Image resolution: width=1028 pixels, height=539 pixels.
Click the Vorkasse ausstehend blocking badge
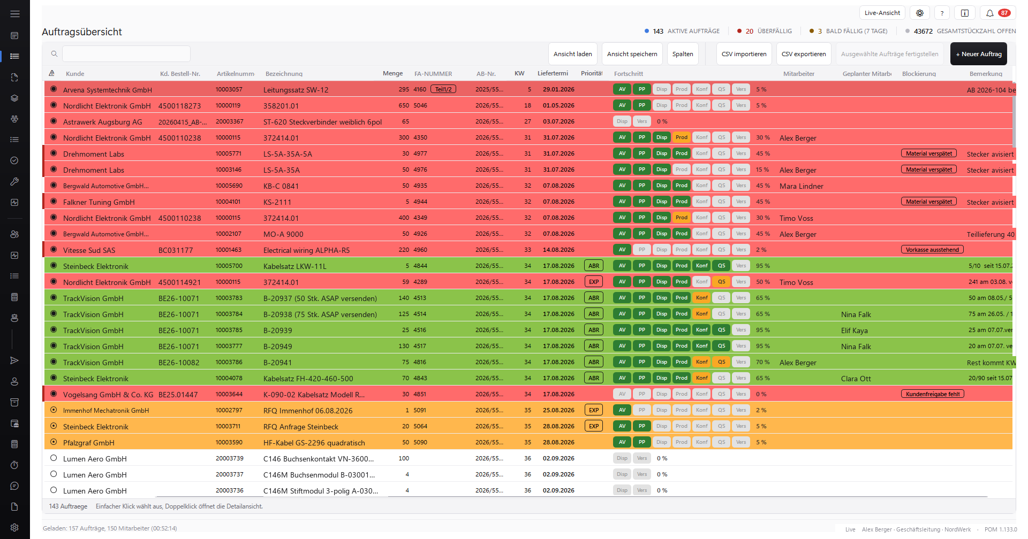[x=932, y=250]
